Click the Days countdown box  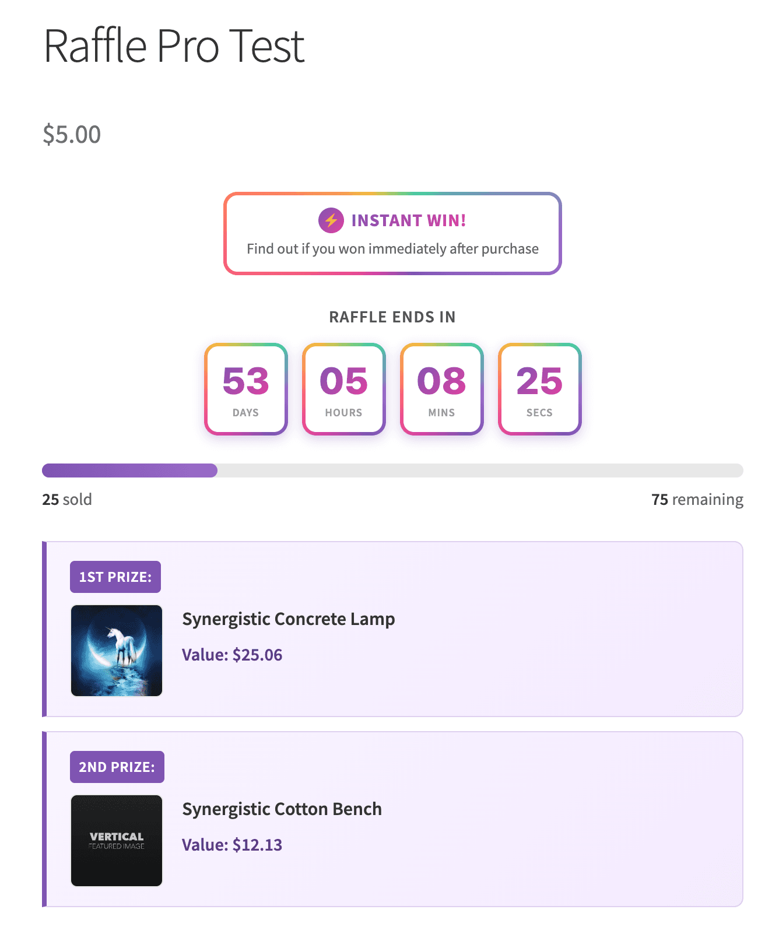245,389
